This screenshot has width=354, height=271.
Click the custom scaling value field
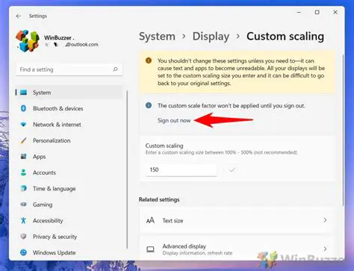181,169
